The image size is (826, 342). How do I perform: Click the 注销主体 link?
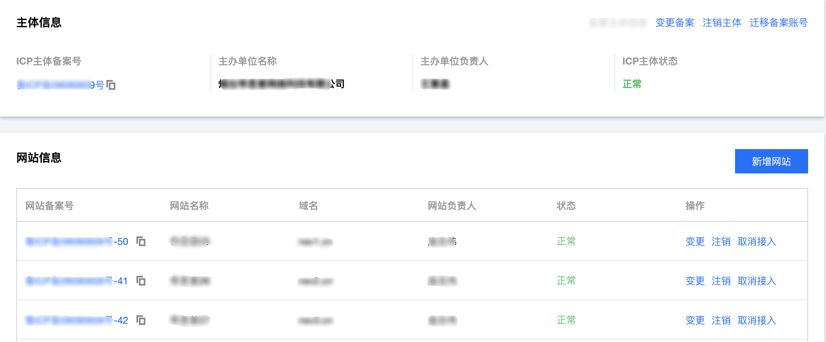point(722,23)
